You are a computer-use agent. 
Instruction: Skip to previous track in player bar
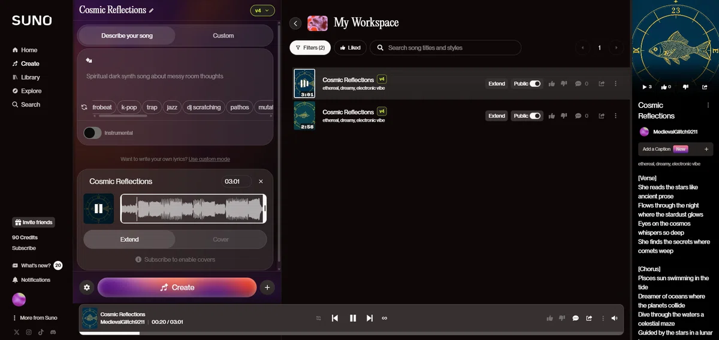[335, 318]
